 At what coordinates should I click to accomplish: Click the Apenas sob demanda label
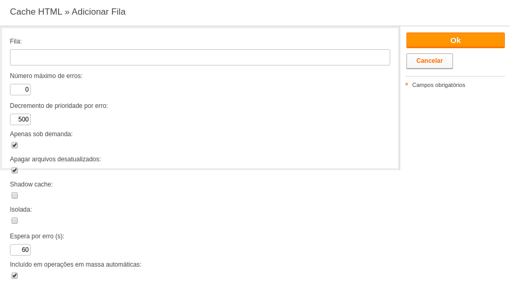pos(41,134)
